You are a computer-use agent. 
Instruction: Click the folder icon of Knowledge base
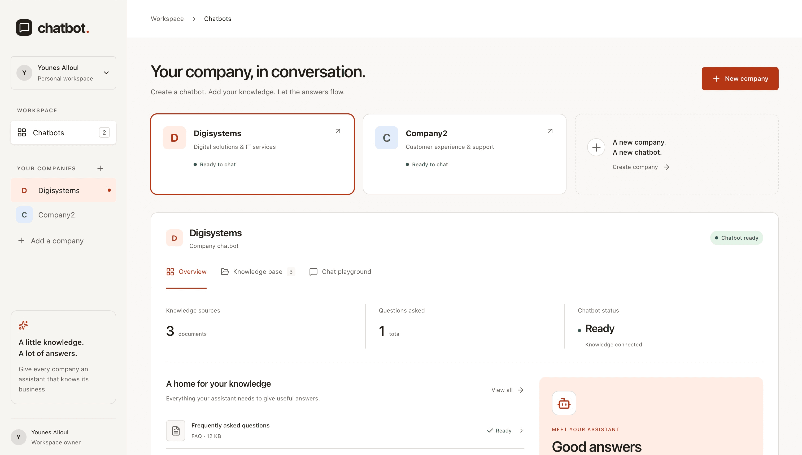coord(225,271)
